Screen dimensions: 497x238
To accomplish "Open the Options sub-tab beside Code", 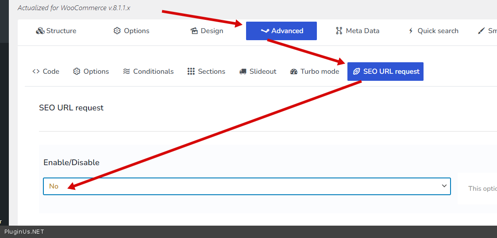I will [x=91, y=72].
